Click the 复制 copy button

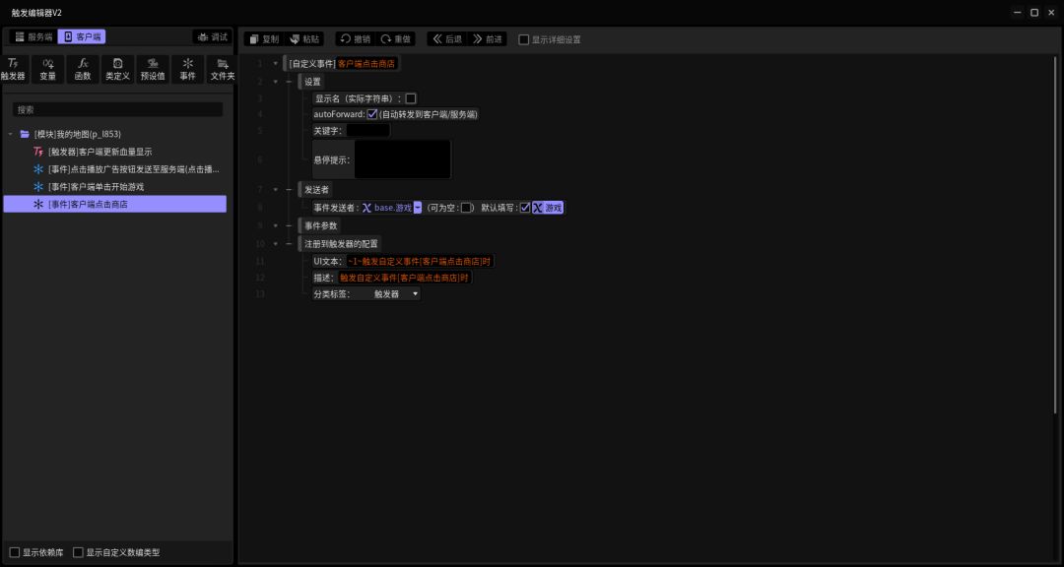coord(263,39)
